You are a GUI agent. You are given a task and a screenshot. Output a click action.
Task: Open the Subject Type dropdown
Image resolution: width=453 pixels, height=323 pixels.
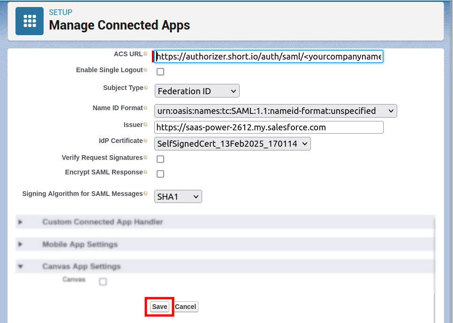pyautogui.click(x=196, y=91)
